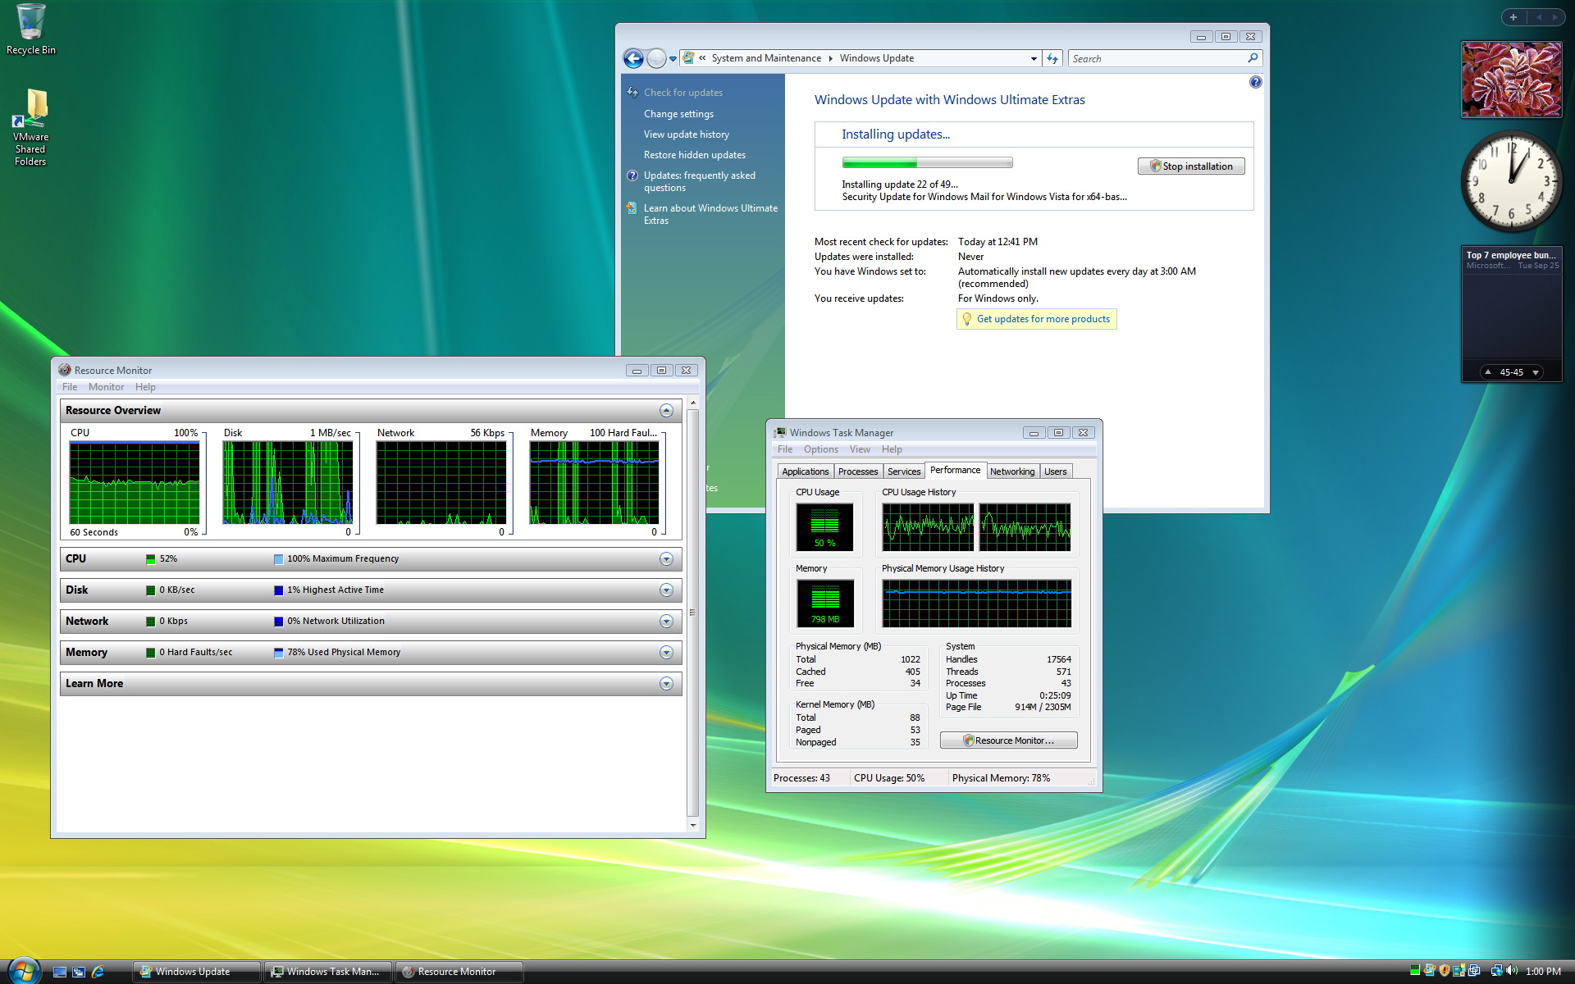The height and width of the screenshot is (984, 1575).
Task: Launch Internet Explorer from Quick Launch
Action: (98, 972)
